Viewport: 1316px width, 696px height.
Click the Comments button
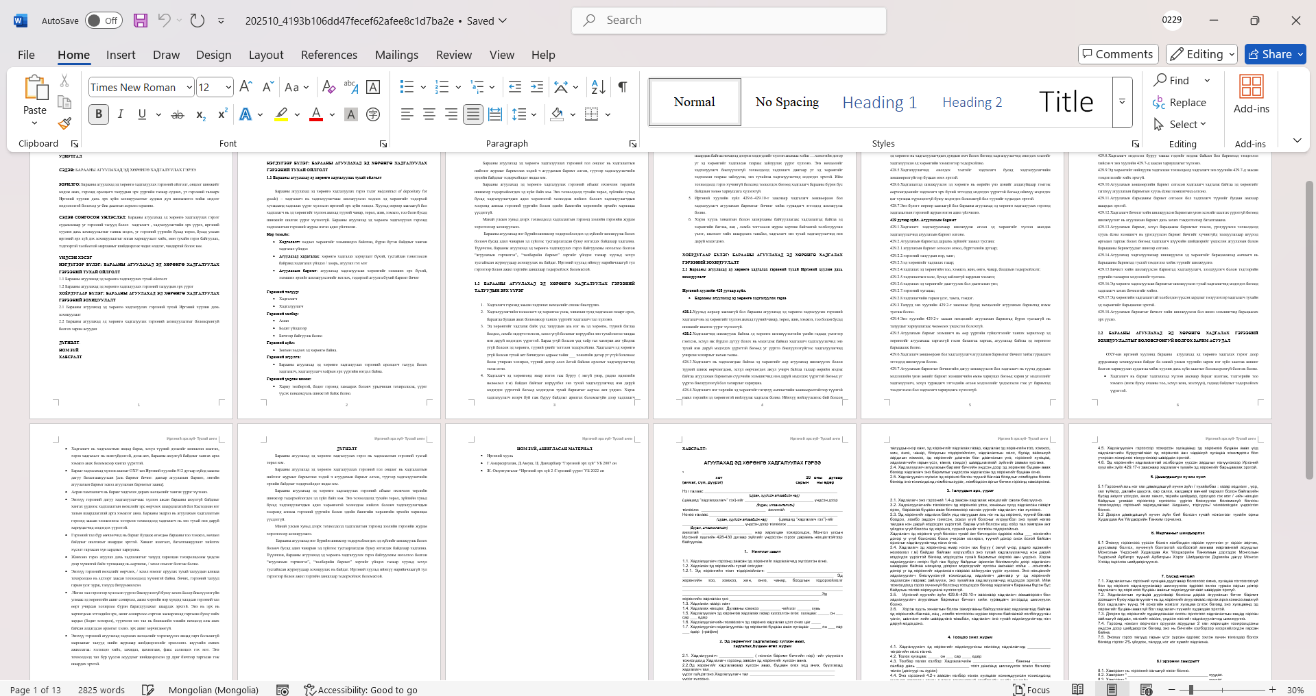pos(1118,54)
